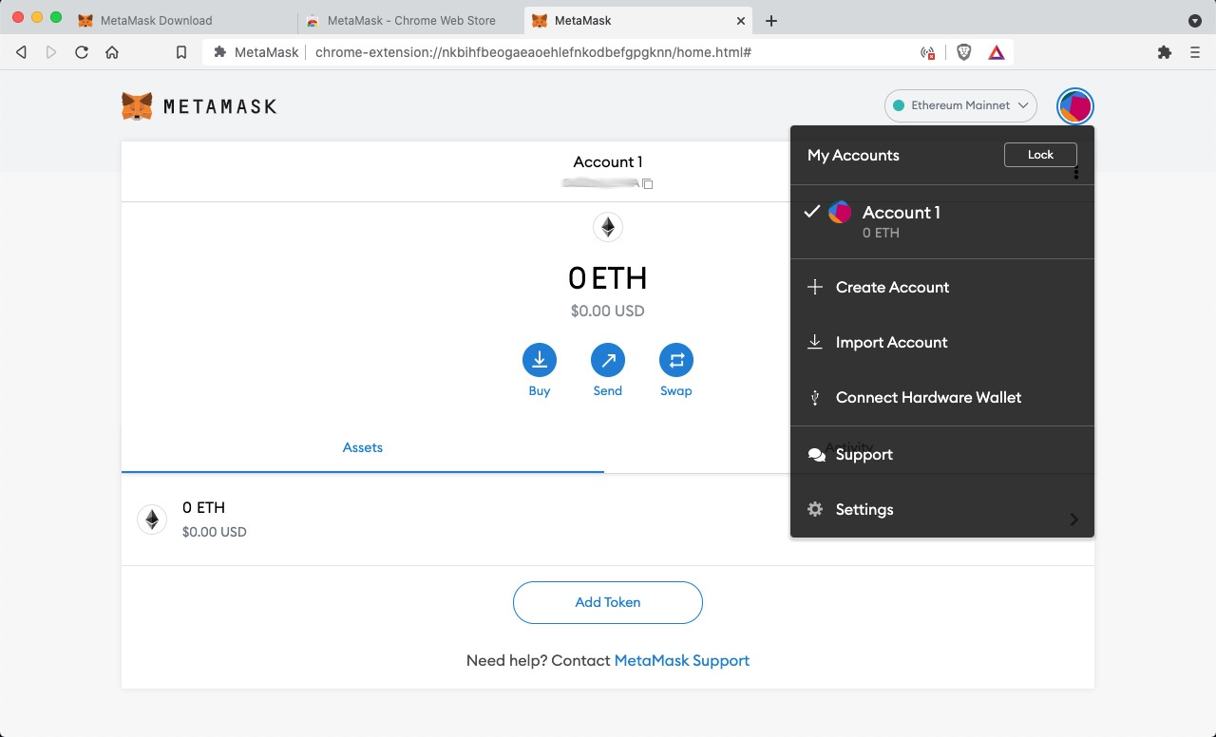The width and height of the screenshot is (1216, 737).
Task: Click the browser forward arrow
Action: [51, 52]
